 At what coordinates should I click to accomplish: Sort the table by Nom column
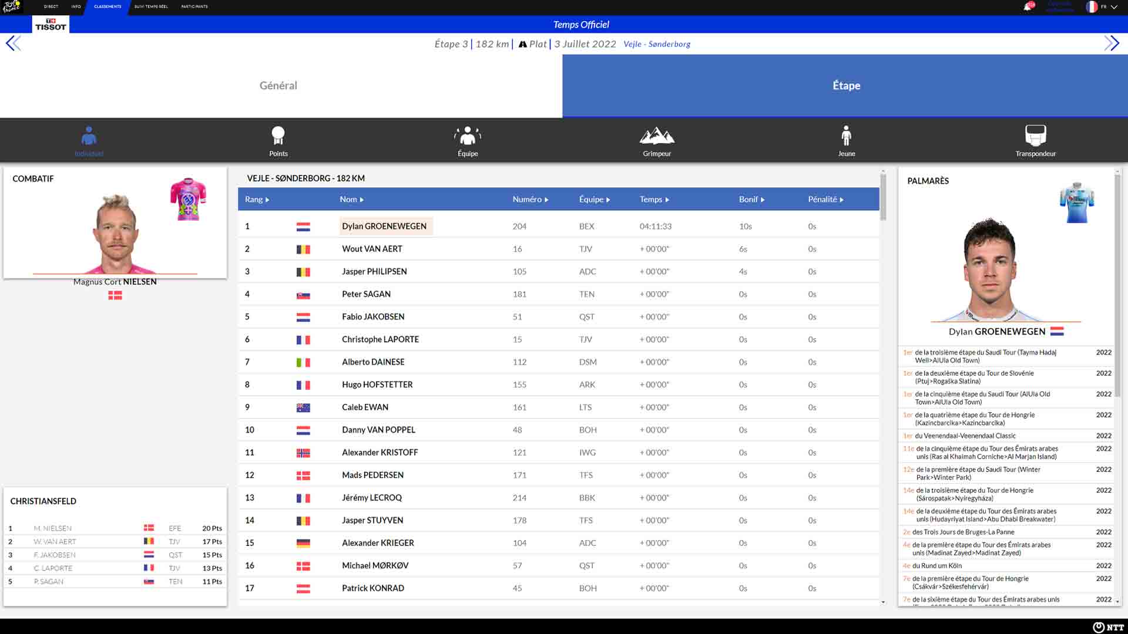351,200
